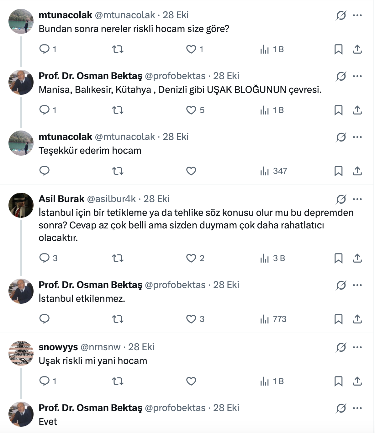Like the "İstanbul etkilenmez." reply
Screen dimensions: 375x433
coord(191,319)
